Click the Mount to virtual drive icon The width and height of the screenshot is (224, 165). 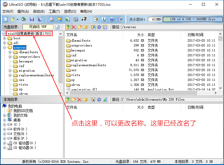pyautogui.click(x=76, y=19)
